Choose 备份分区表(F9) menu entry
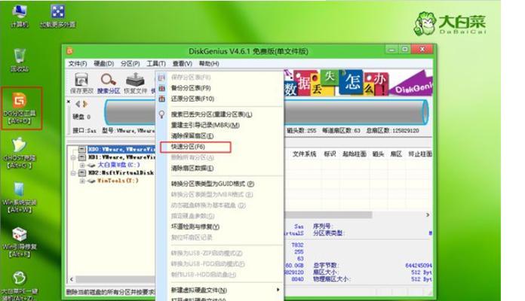Screen dimensions: 525x301 220,88
